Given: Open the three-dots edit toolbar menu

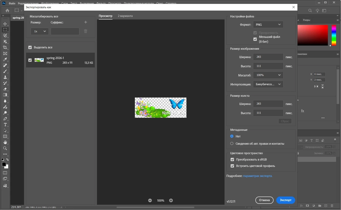Looking at the screenshot, I should click(x=5, y=154).
